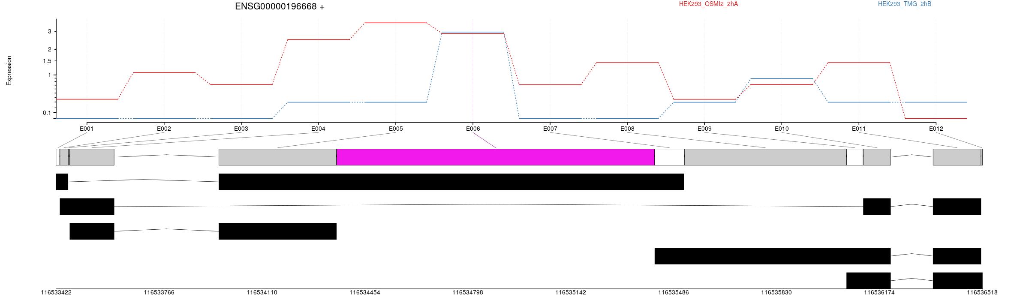This screenshot has width=1029, height=300.
Task: Click genomic coordinate 116535142
Action: click(x=571, y=293)
